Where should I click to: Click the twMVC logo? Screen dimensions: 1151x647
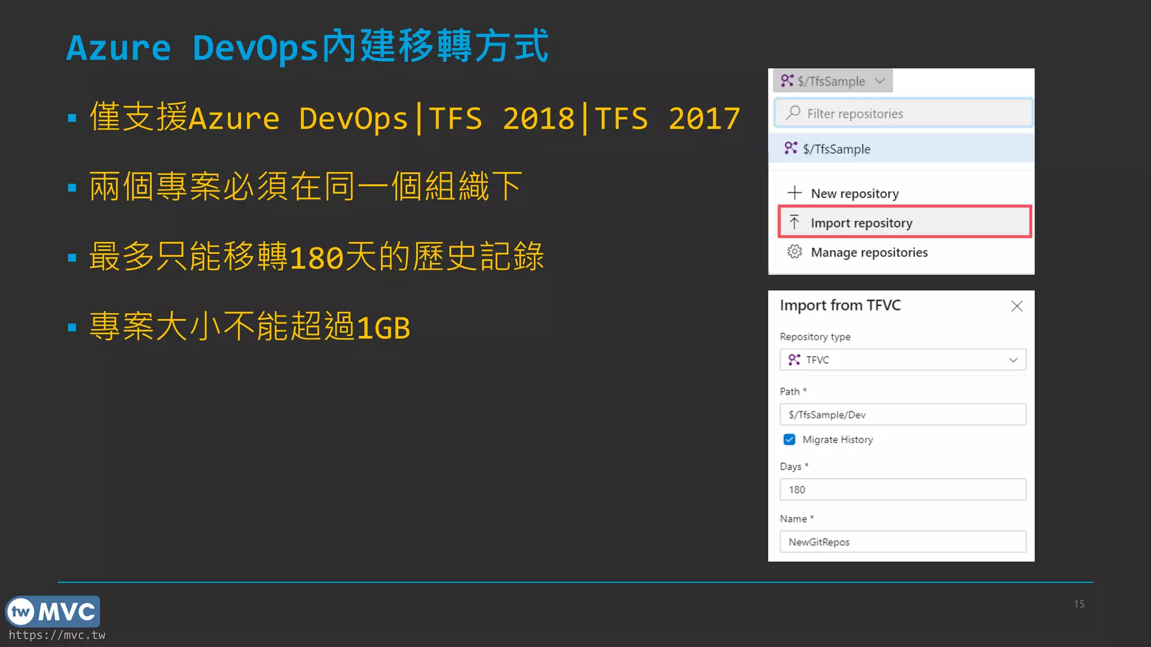coord(53,612)
